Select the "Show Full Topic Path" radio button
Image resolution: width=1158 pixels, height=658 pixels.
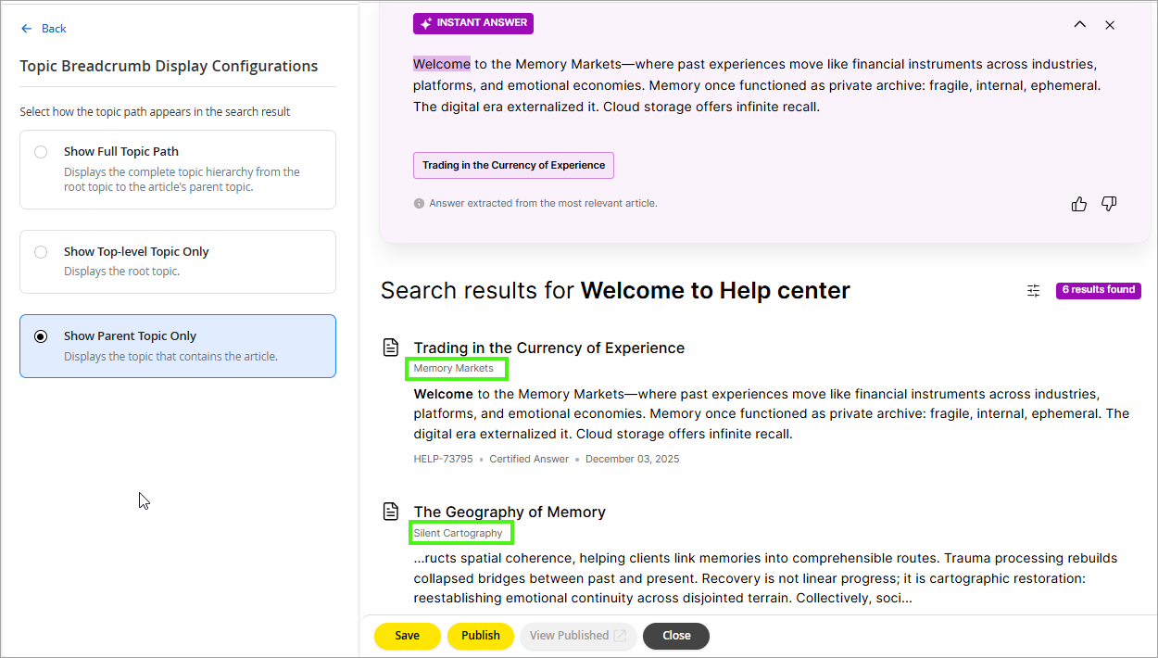[40, 151]
